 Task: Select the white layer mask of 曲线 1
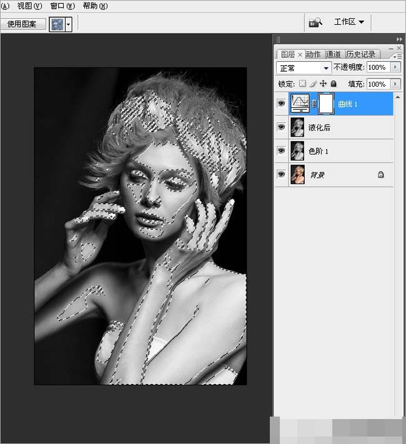pos(326,104)
